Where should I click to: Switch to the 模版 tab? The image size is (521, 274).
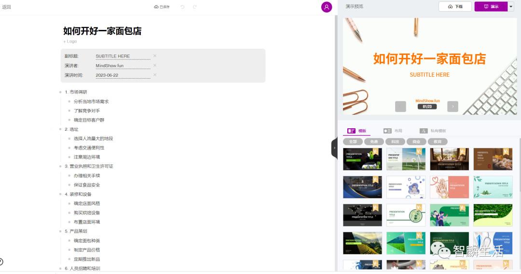pyautogui.click(x=357, y=131)
